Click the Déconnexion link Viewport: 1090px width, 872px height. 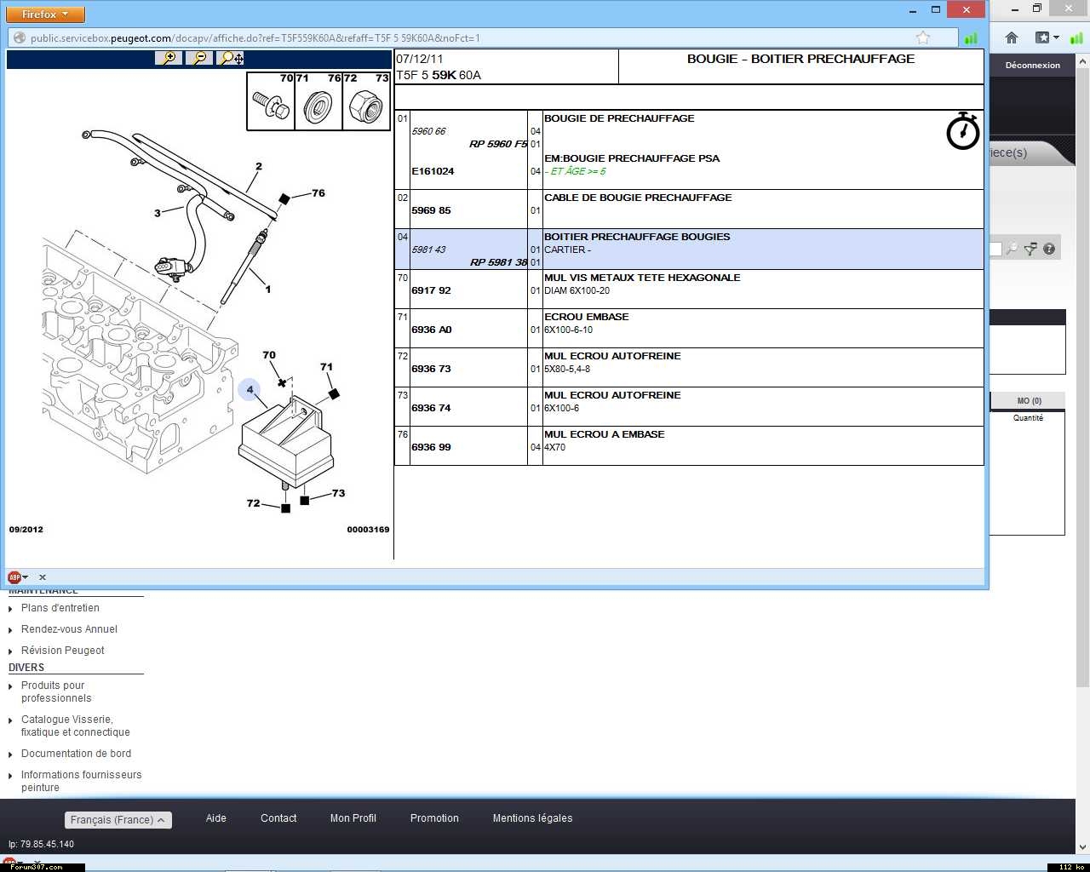pyautogui.click(x=1032, y=66)
